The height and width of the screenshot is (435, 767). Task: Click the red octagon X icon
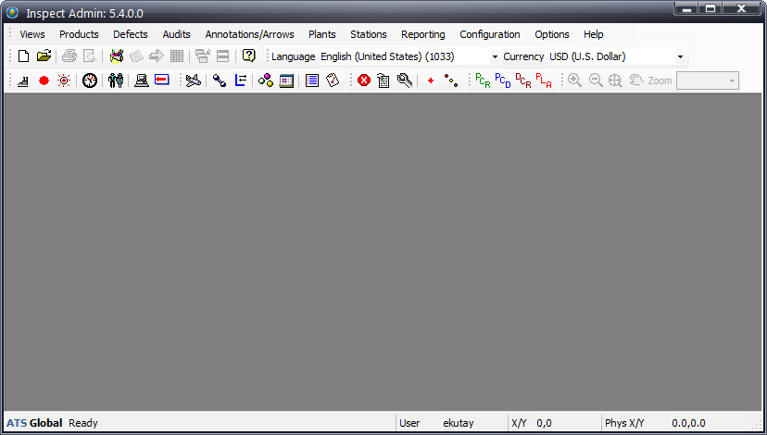[x=364, y=81]
